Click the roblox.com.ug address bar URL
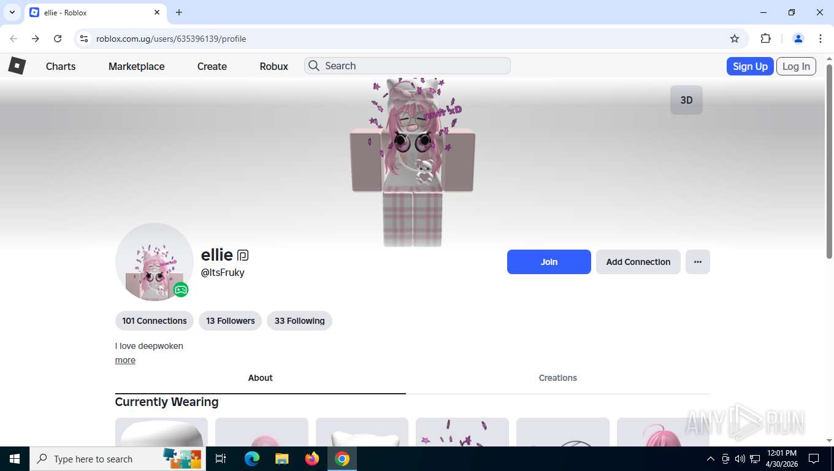The image size is (834, 471). [171, 39]
